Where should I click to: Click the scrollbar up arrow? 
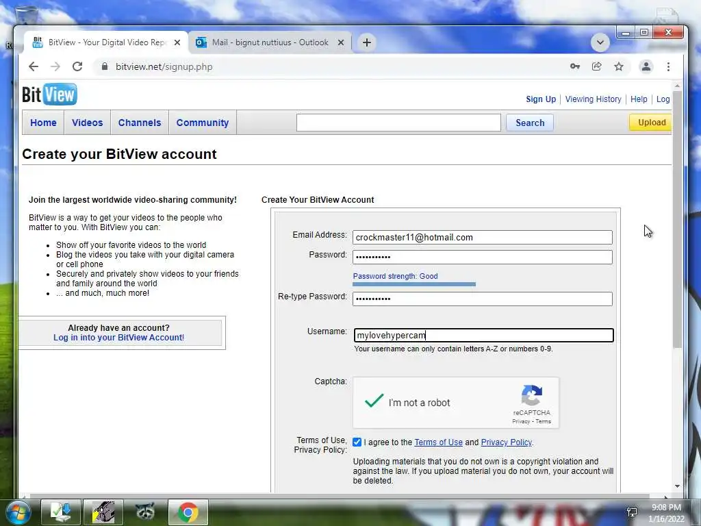coord(677,86)
